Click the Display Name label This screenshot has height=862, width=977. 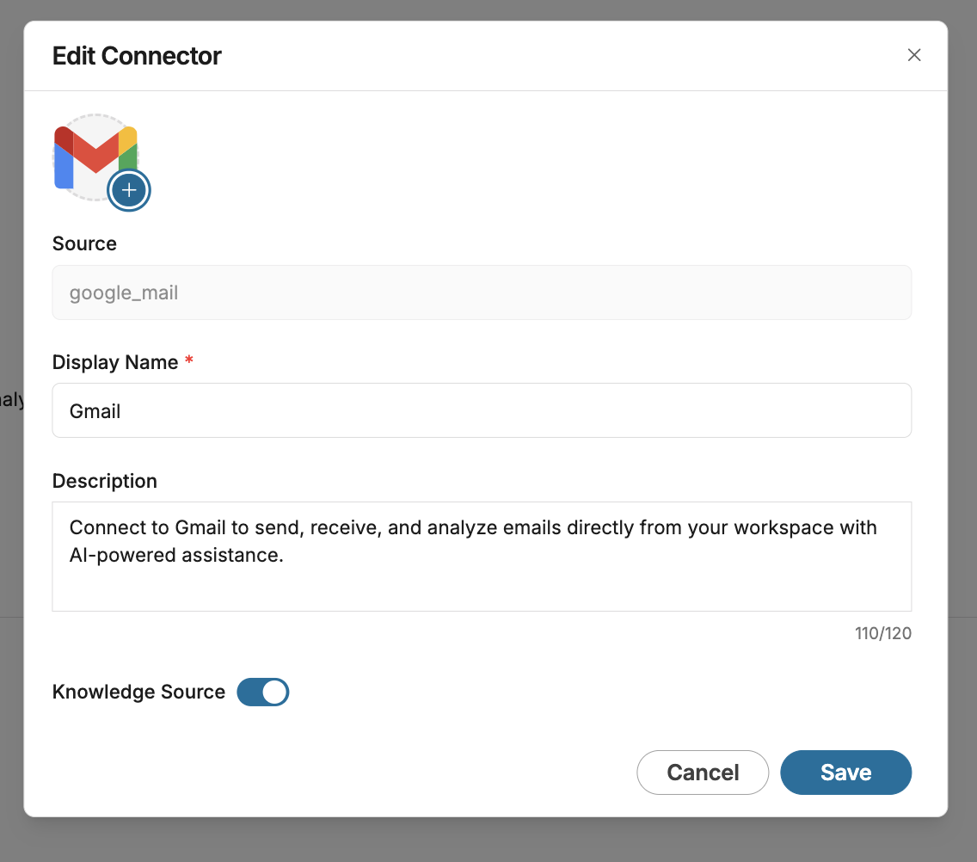(115, 362)
